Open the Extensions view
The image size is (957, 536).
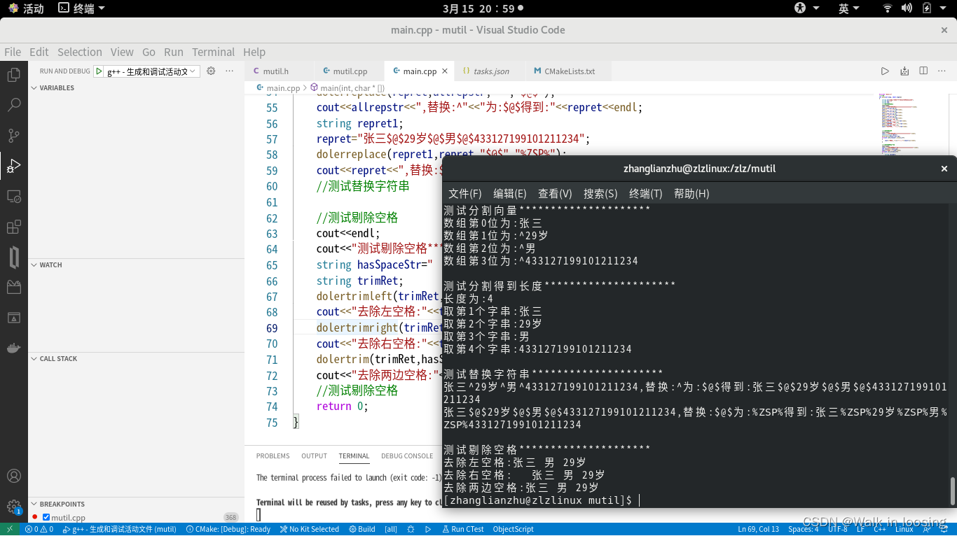13,227
